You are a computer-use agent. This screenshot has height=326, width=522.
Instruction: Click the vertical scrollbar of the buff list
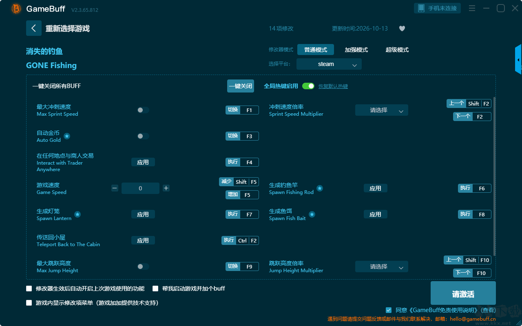(495, 176)
